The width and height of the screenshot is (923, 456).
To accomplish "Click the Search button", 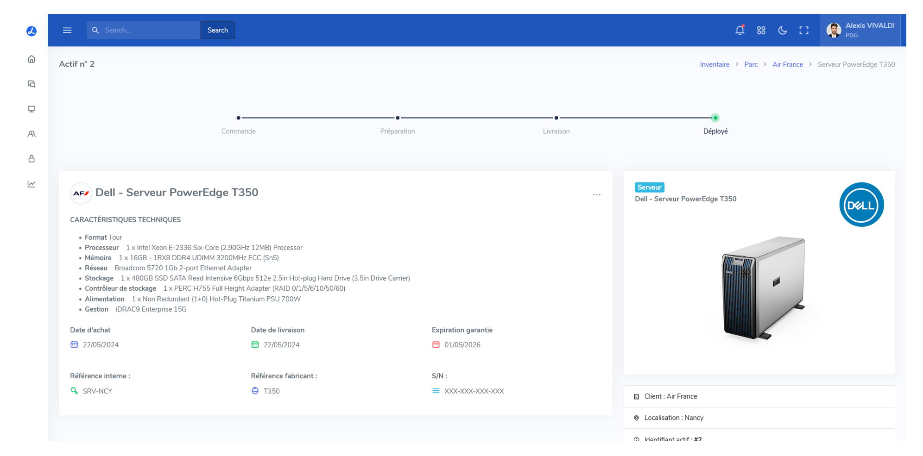I will pos(218,30).
